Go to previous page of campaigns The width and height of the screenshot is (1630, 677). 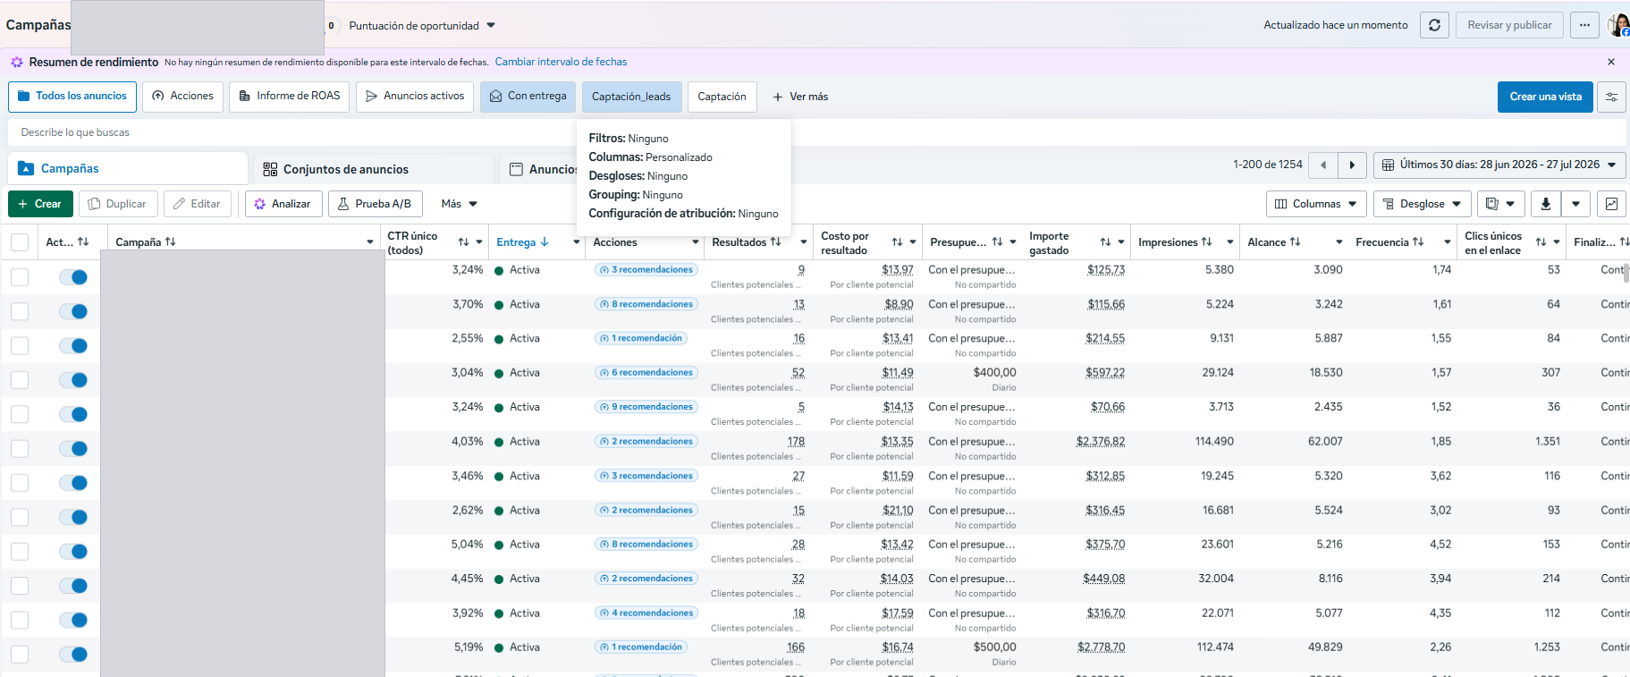[x=1323, y=165]
